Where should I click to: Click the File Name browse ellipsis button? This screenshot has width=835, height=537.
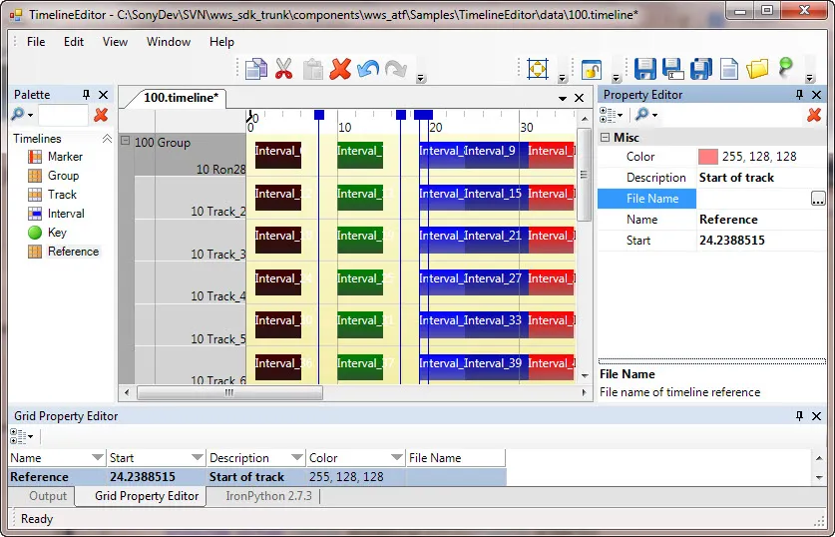tap(818, 199)
